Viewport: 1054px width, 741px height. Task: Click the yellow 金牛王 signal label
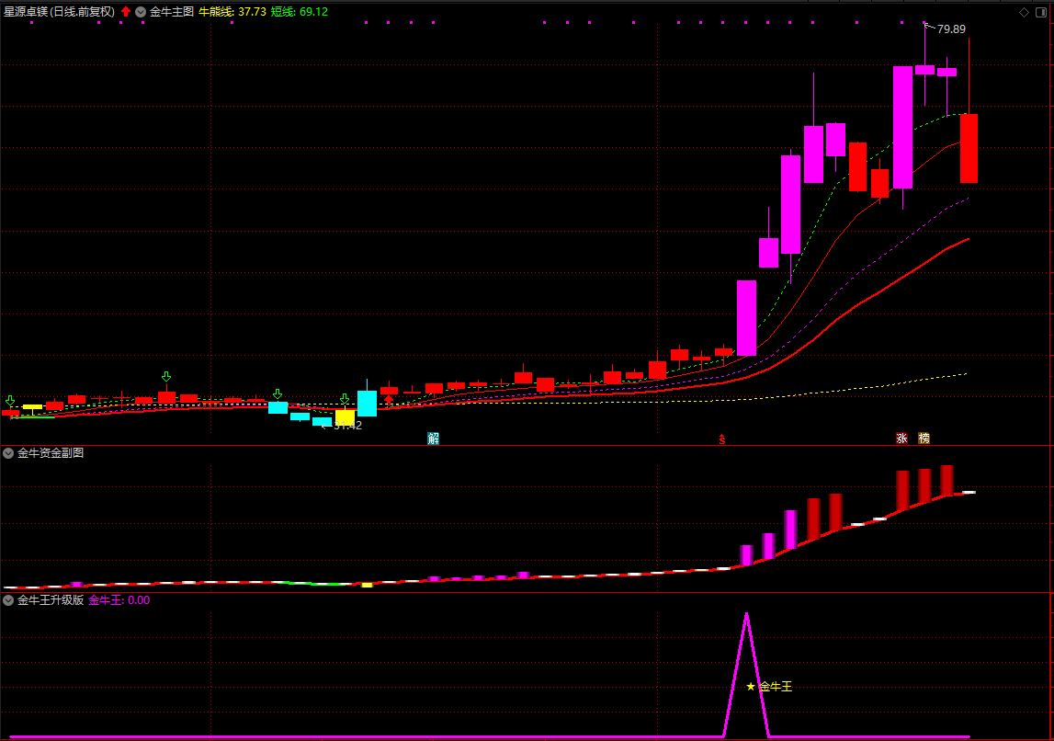pos(776,687)
